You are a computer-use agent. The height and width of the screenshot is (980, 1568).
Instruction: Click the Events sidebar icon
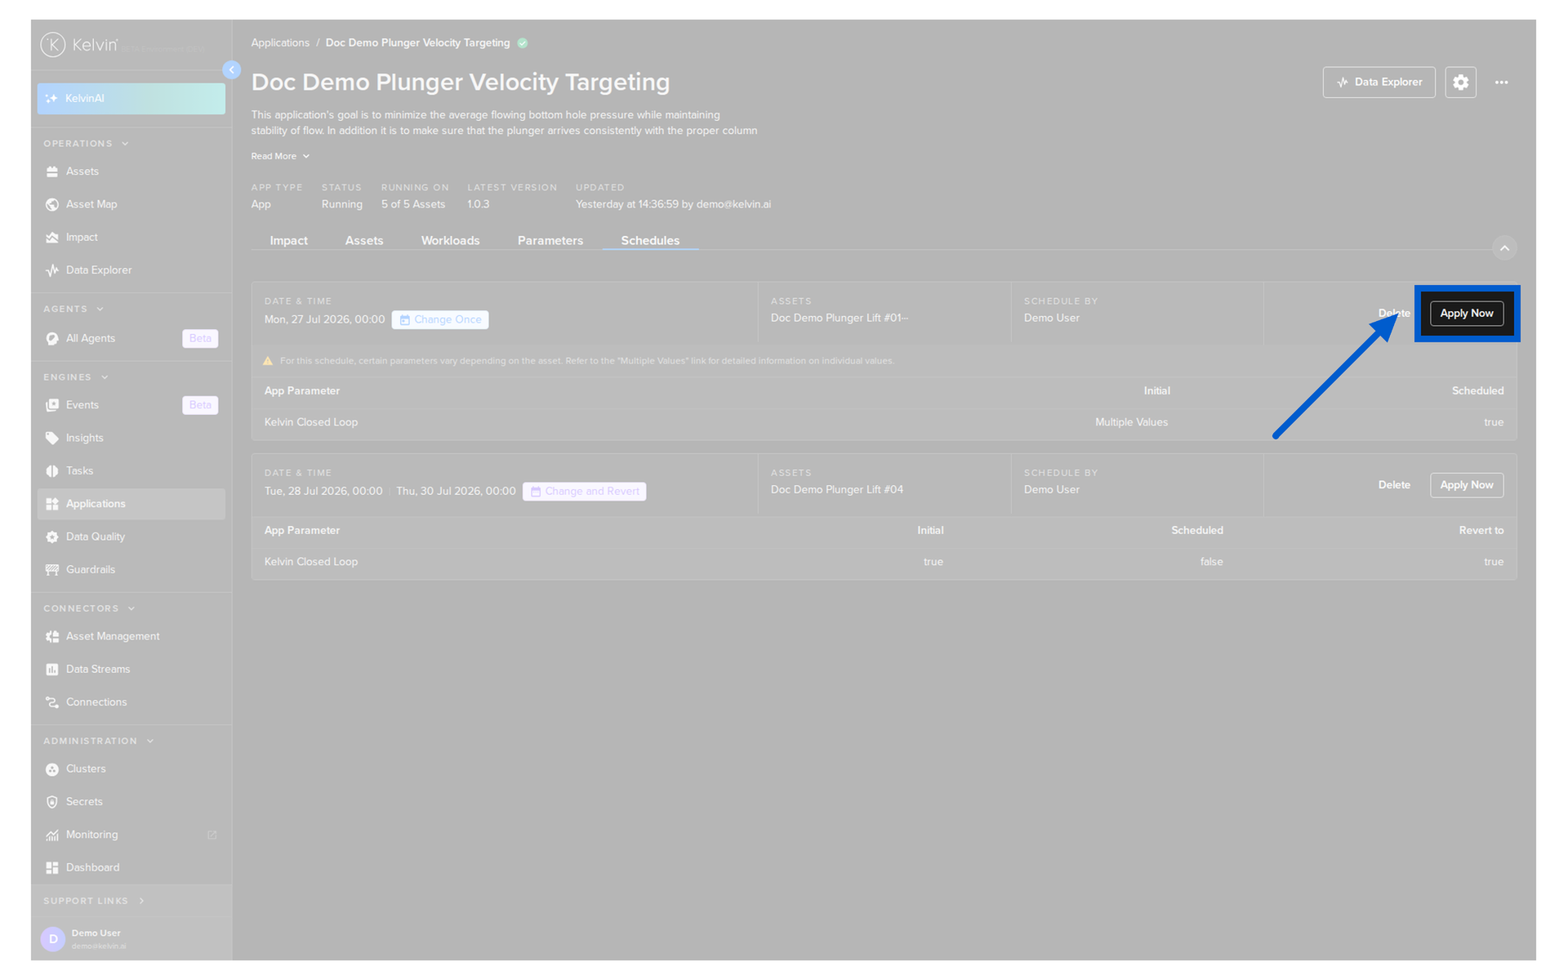52,405
